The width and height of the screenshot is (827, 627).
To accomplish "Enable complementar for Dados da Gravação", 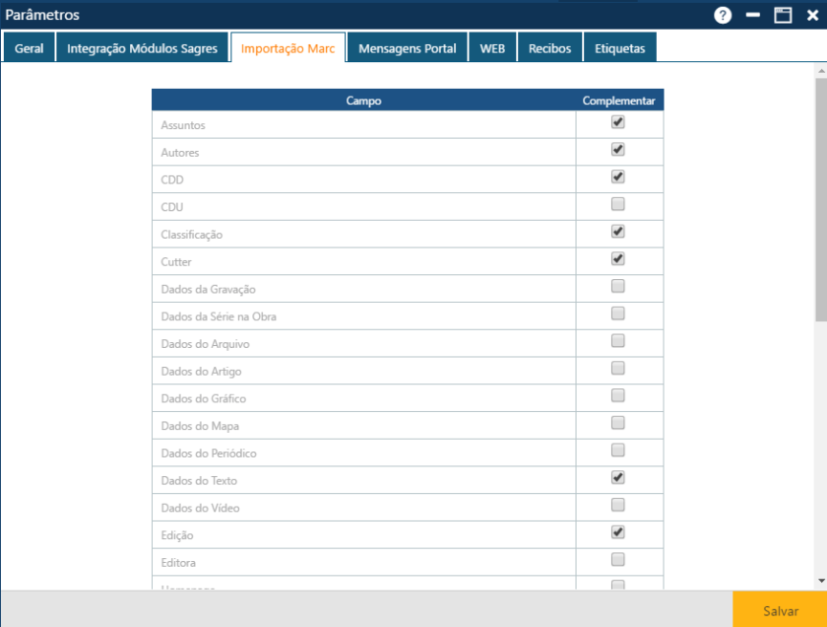I will pos(618,288).
